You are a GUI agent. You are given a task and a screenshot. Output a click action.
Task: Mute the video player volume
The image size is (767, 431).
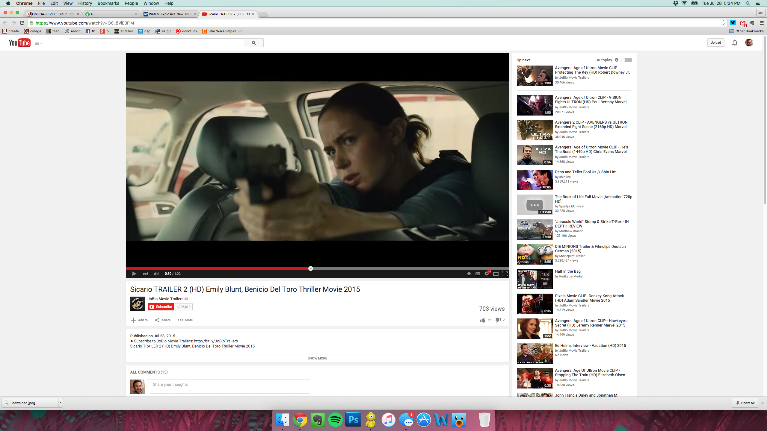tap(156, 274)
